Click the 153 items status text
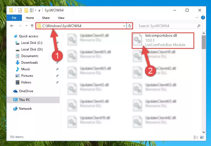 pyautogui.click(x=17, y=137)
